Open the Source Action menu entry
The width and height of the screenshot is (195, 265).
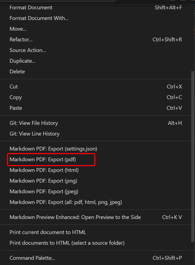(x=27, y=50)
